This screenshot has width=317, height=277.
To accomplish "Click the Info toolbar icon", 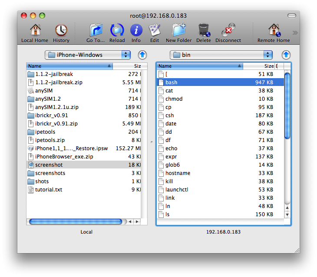I will pyautogui.click(x=136, y=33).
